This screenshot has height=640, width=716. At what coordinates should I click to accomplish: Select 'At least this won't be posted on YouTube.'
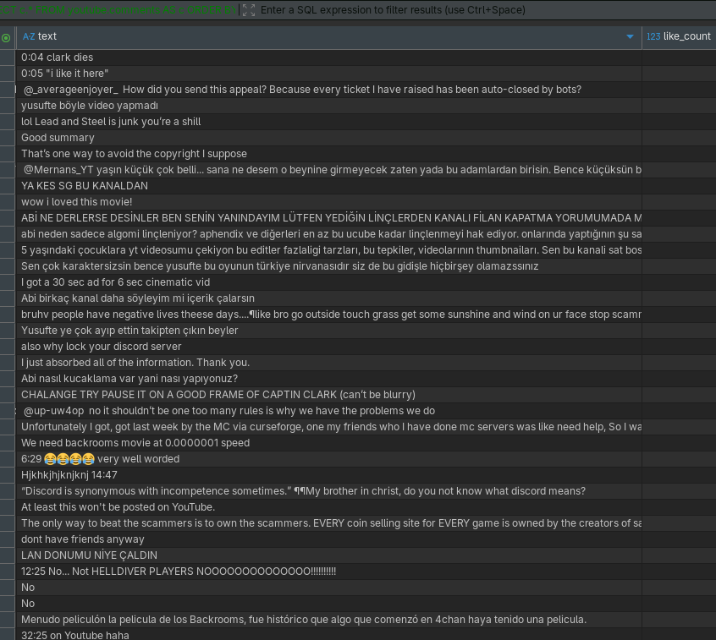328,507
